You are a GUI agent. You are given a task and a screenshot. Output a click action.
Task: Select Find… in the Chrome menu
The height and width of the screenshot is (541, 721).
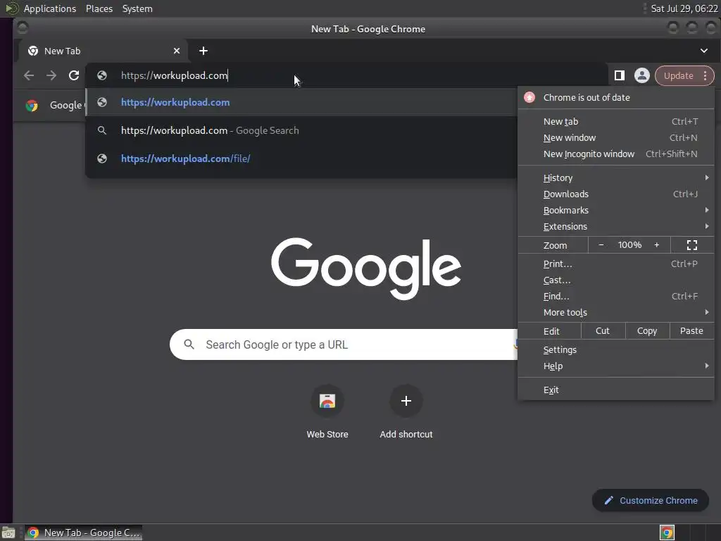click(616, 297)
